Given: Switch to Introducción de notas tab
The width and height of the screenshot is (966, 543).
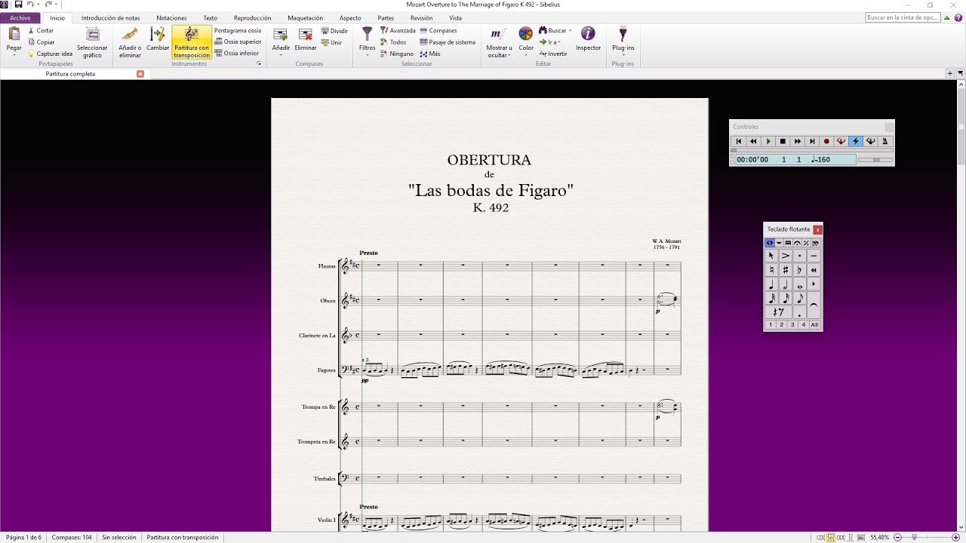Looking at the screenshot, I should (x=110, y=17).
